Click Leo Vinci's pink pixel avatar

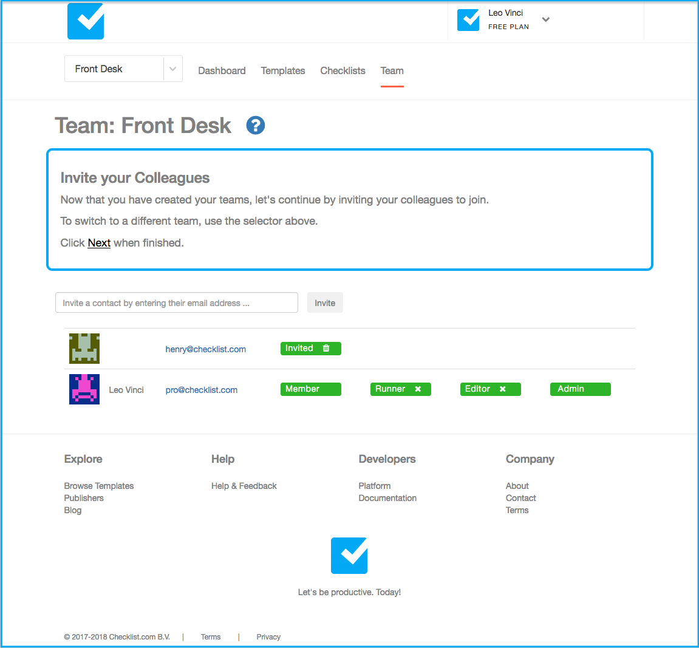click(x=84, y=389)
